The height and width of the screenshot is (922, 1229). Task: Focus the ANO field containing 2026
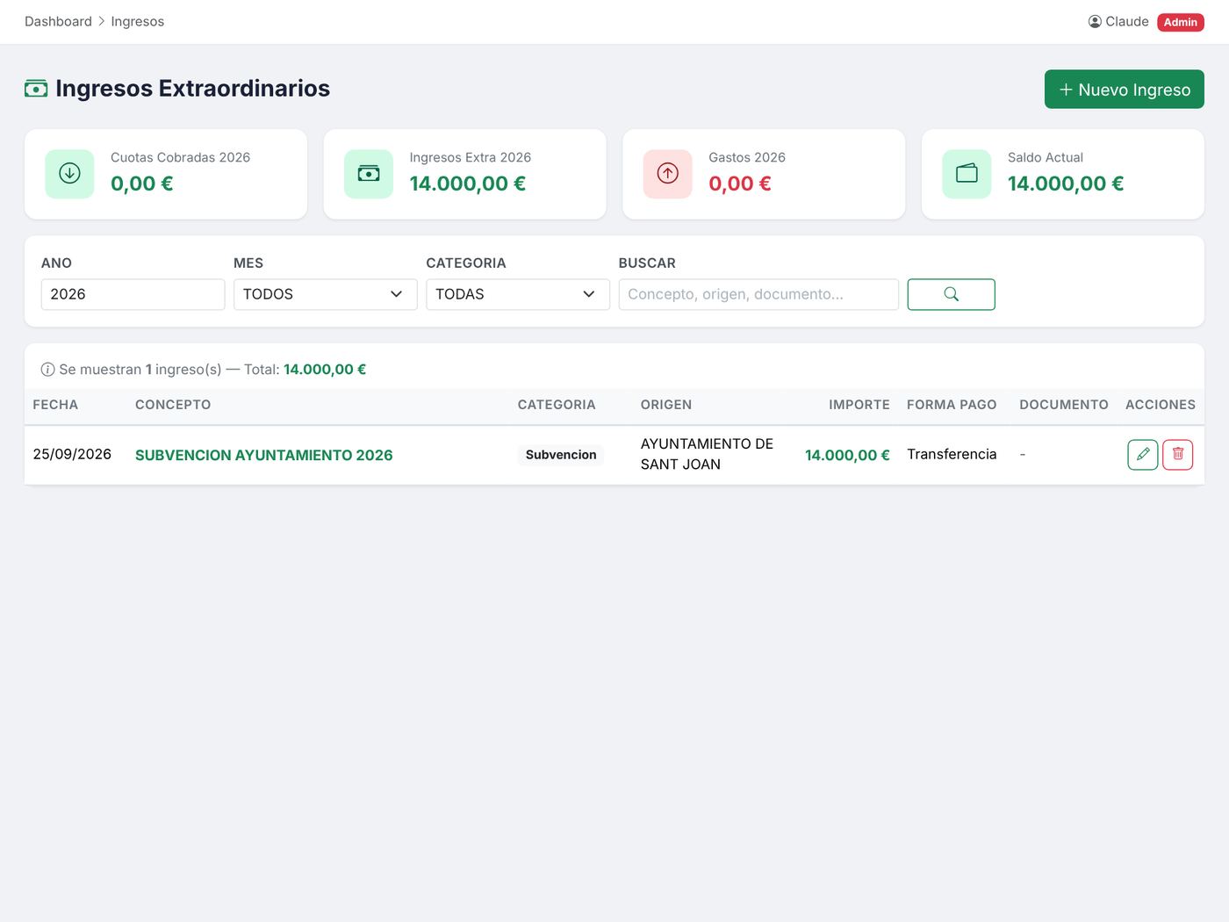point(133,294)
